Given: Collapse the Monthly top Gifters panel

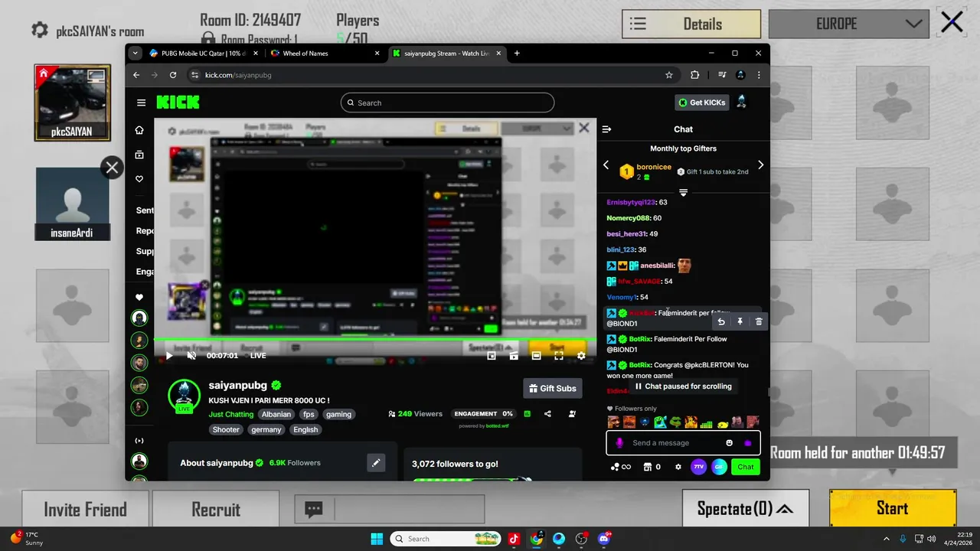Looking at the screenshot, I should 683,192.
